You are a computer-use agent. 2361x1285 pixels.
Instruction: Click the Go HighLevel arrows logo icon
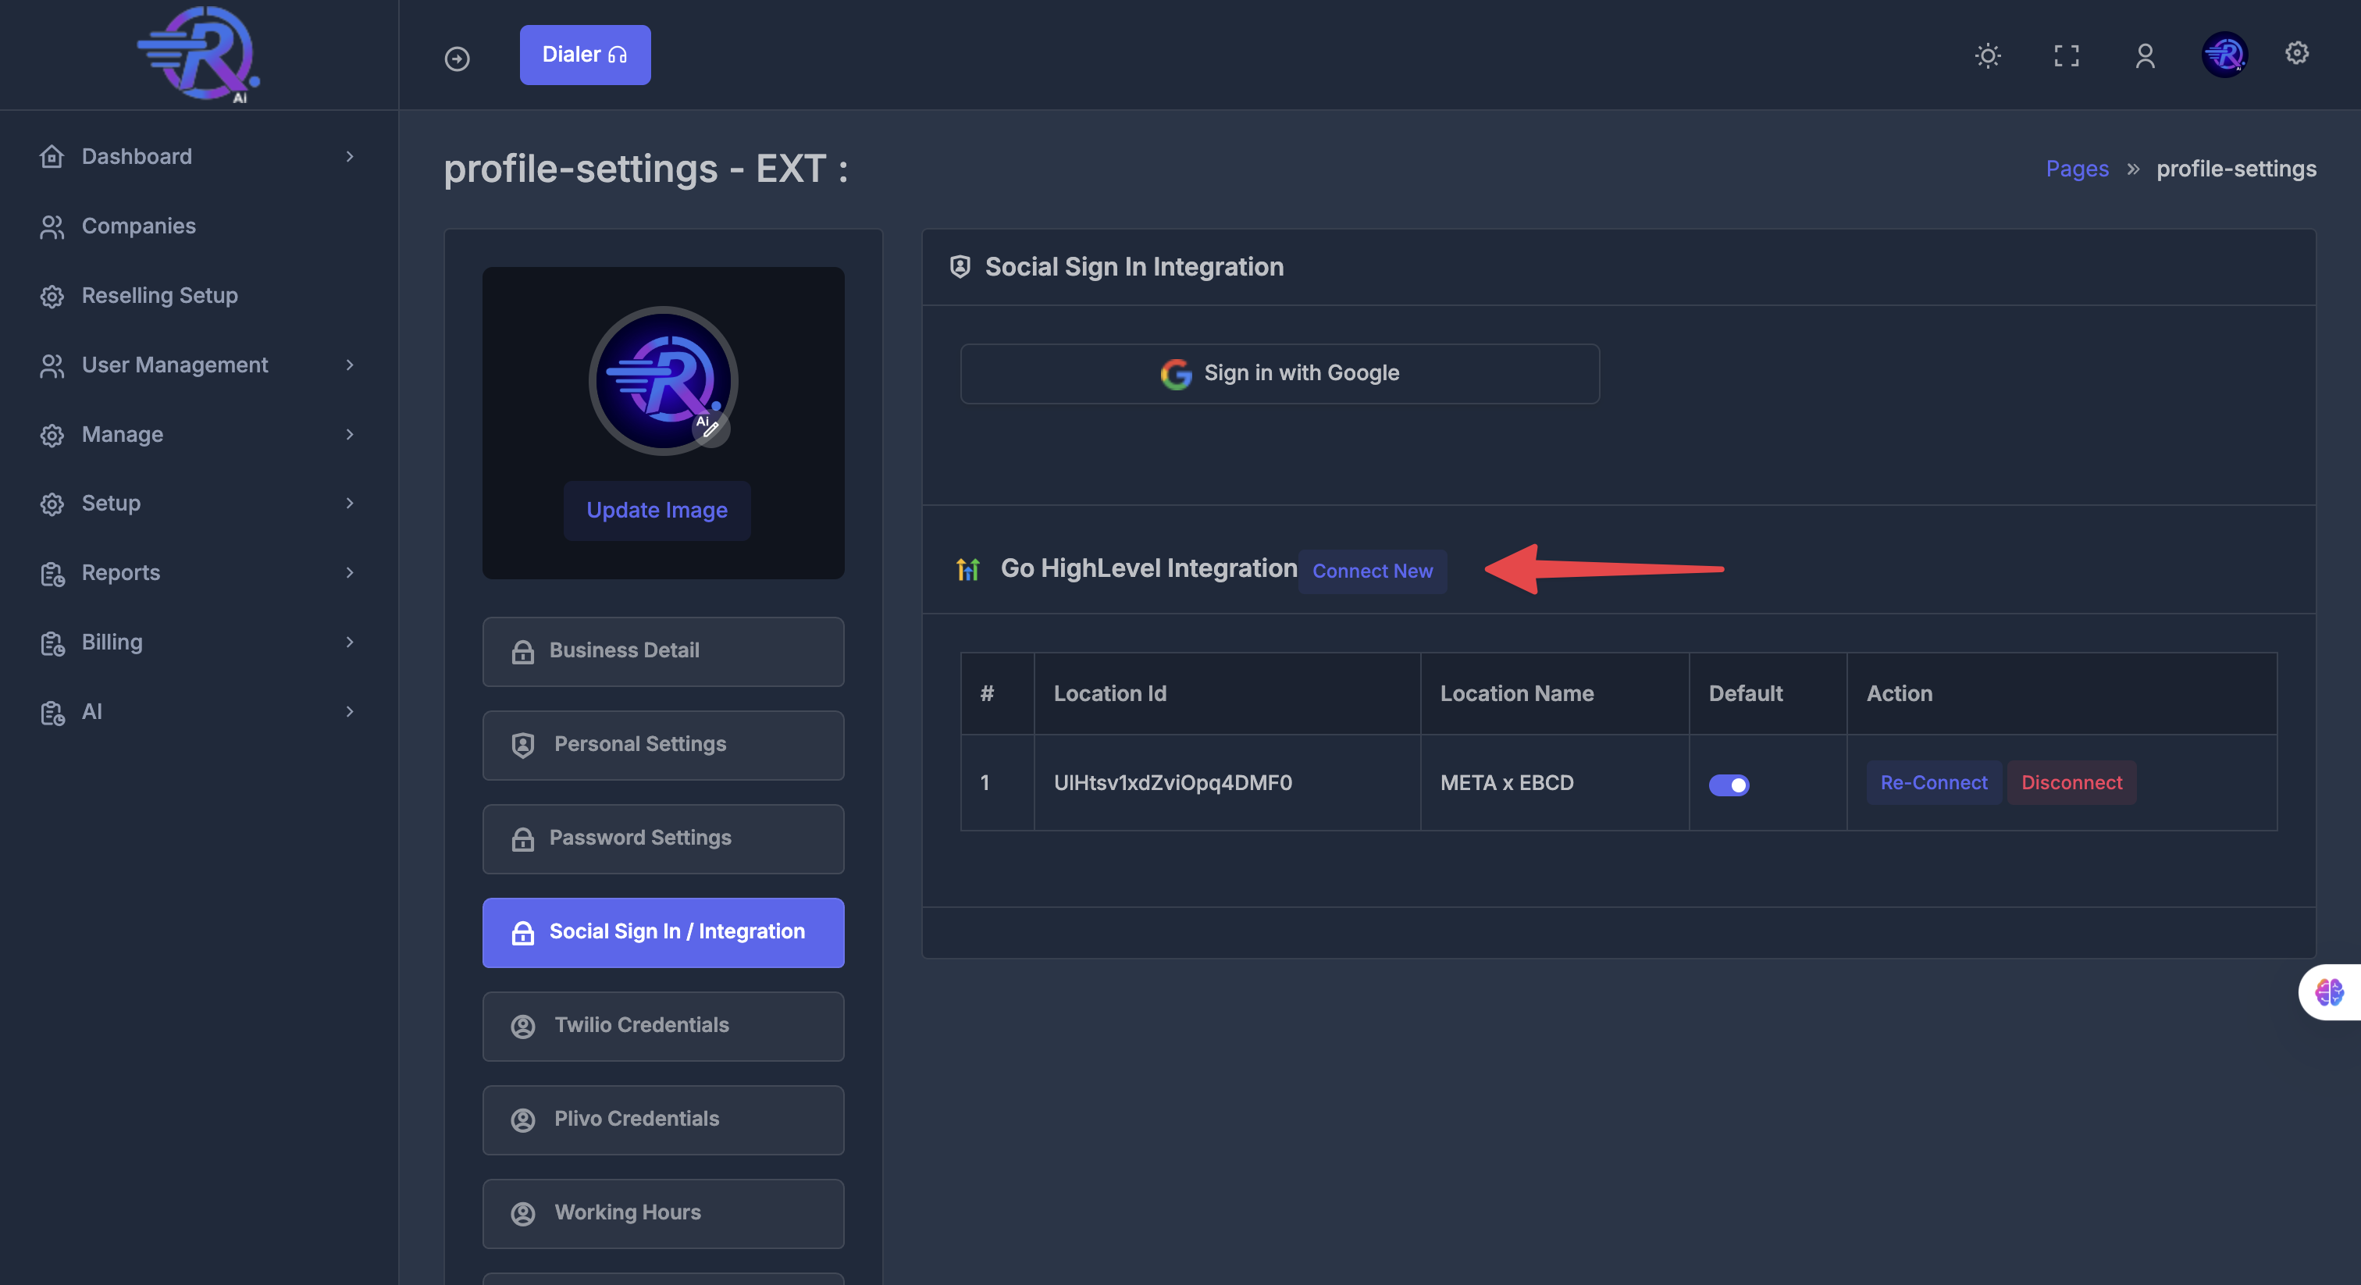click(968, 569)
